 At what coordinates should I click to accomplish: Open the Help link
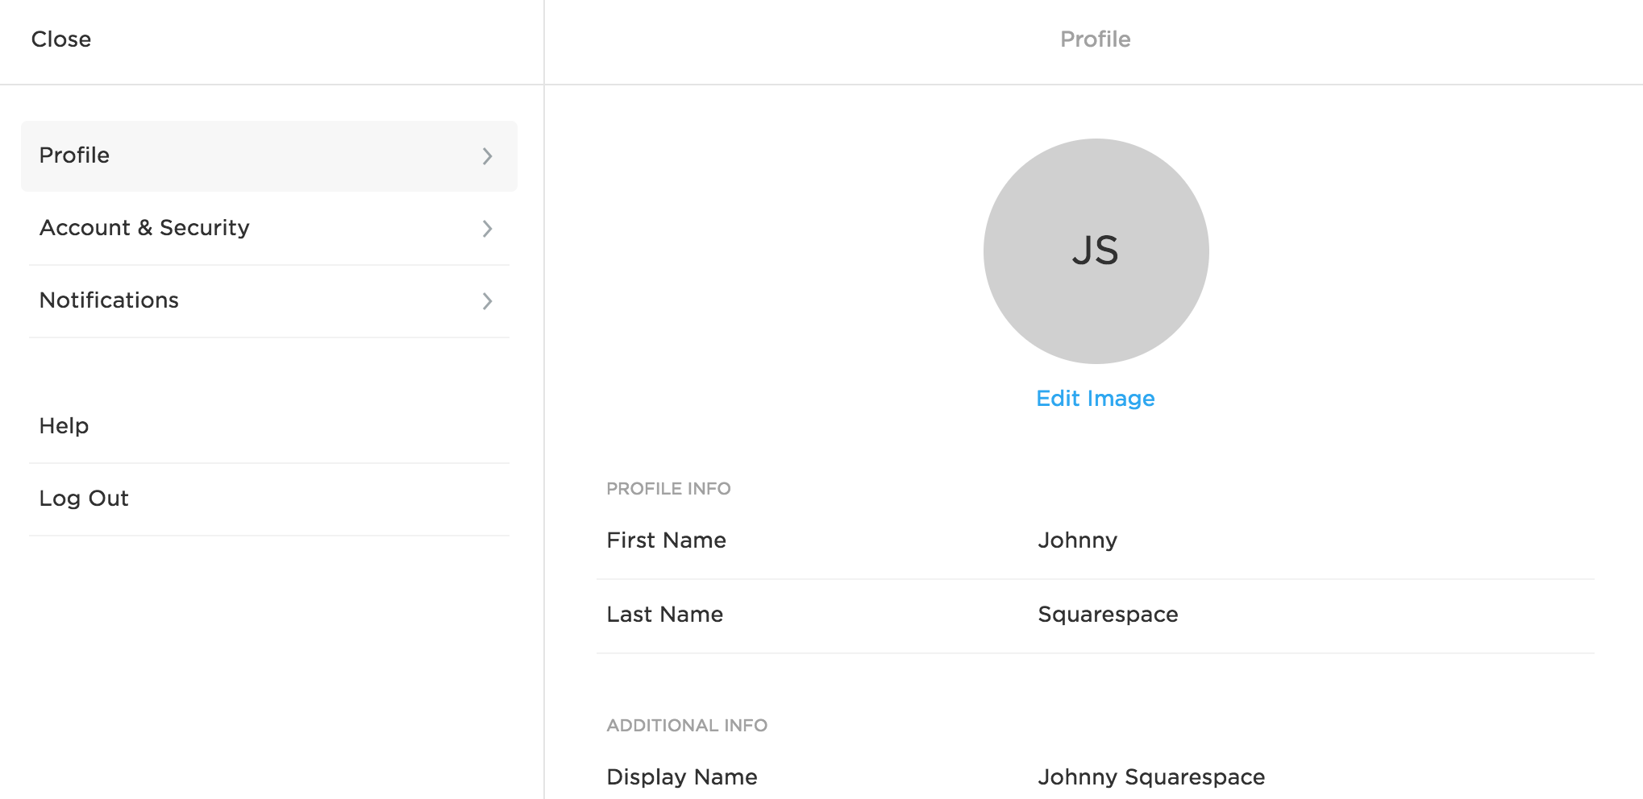(x=64, y=426)
